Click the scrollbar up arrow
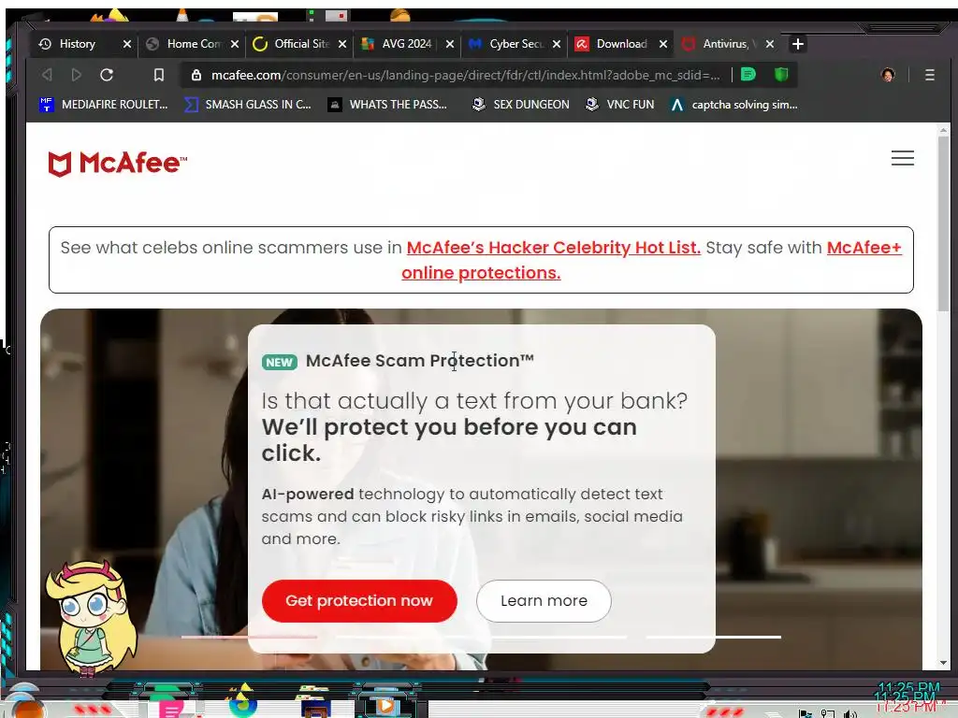 943,130
